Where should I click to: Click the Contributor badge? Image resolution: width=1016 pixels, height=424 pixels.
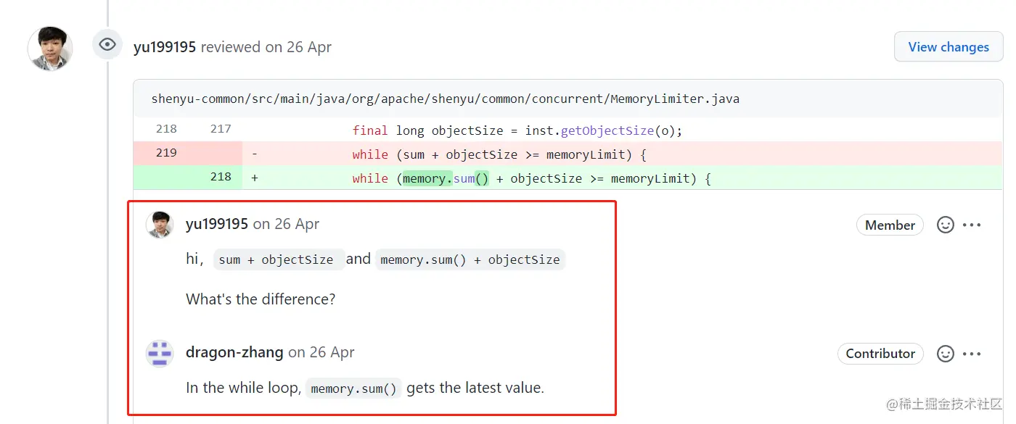pyautogui.click(x=880, y=354)
